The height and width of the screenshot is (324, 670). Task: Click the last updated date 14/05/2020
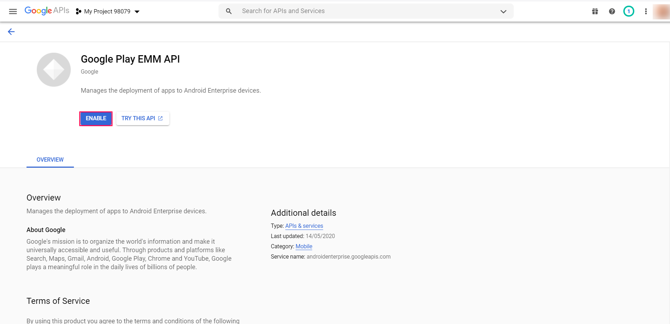320,236
